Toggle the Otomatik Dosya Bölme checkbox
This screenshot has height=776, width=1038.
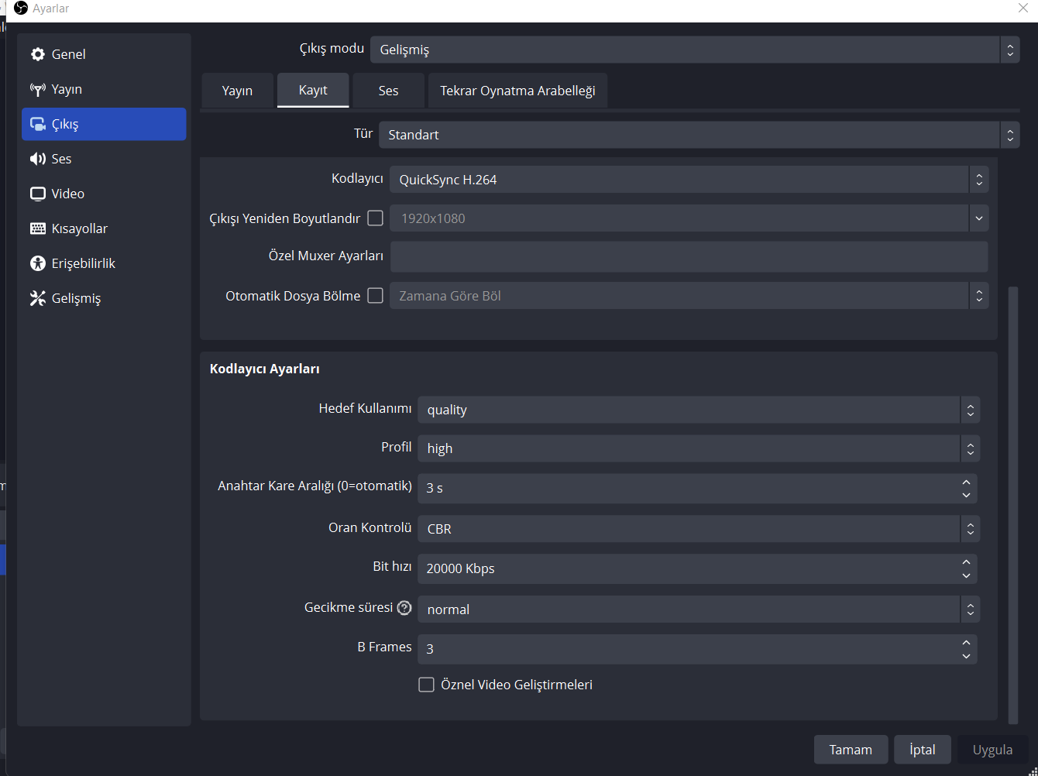[x=376, y=296]
